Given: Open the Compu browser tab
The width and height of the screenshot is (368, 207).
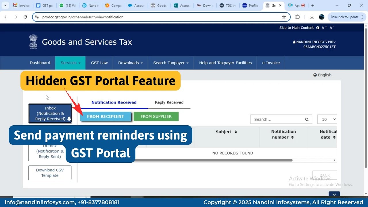Looking at the screenshot, I should click(x=113, y=5).
